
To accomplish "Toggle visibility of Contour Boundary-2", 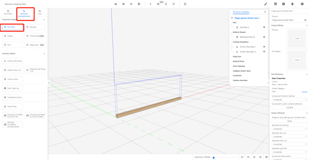I will coord(264,52).
